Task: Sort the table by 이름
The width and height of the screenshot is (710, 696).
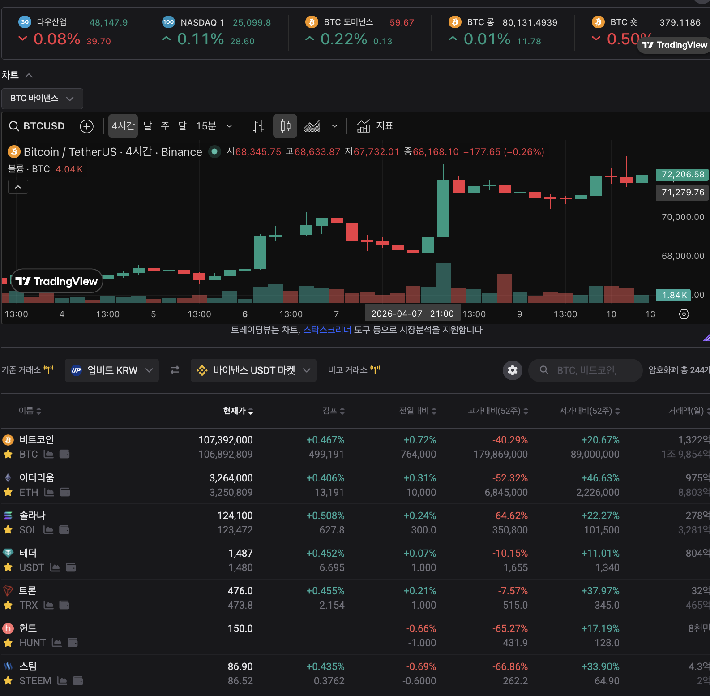Action: [30, 411]
